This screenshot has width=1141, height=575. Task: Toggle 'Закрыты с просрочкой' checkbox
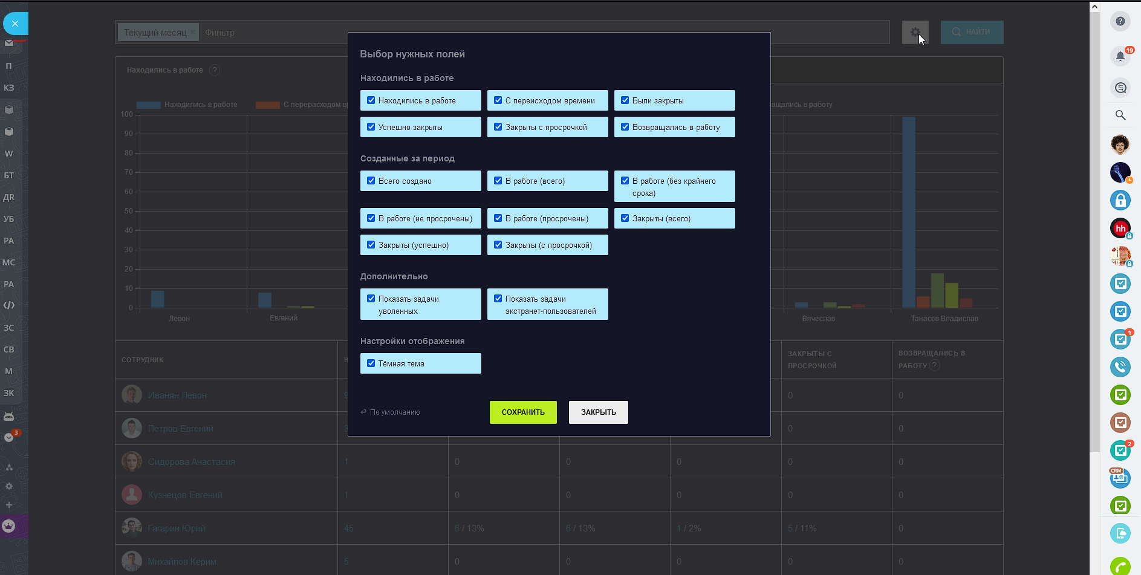498,127
